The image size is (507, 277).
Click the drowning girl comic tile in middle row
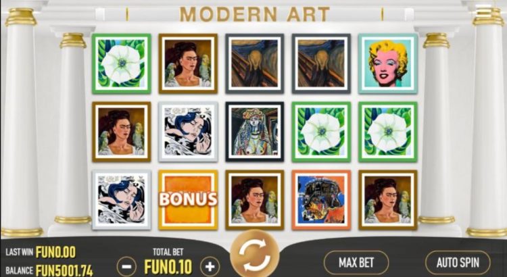coord(188,132)
